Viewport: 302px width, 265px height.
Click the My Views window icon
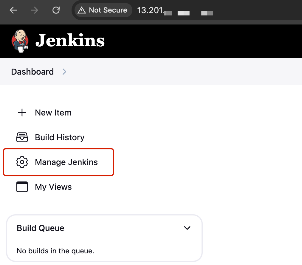(x=22, y=187)
